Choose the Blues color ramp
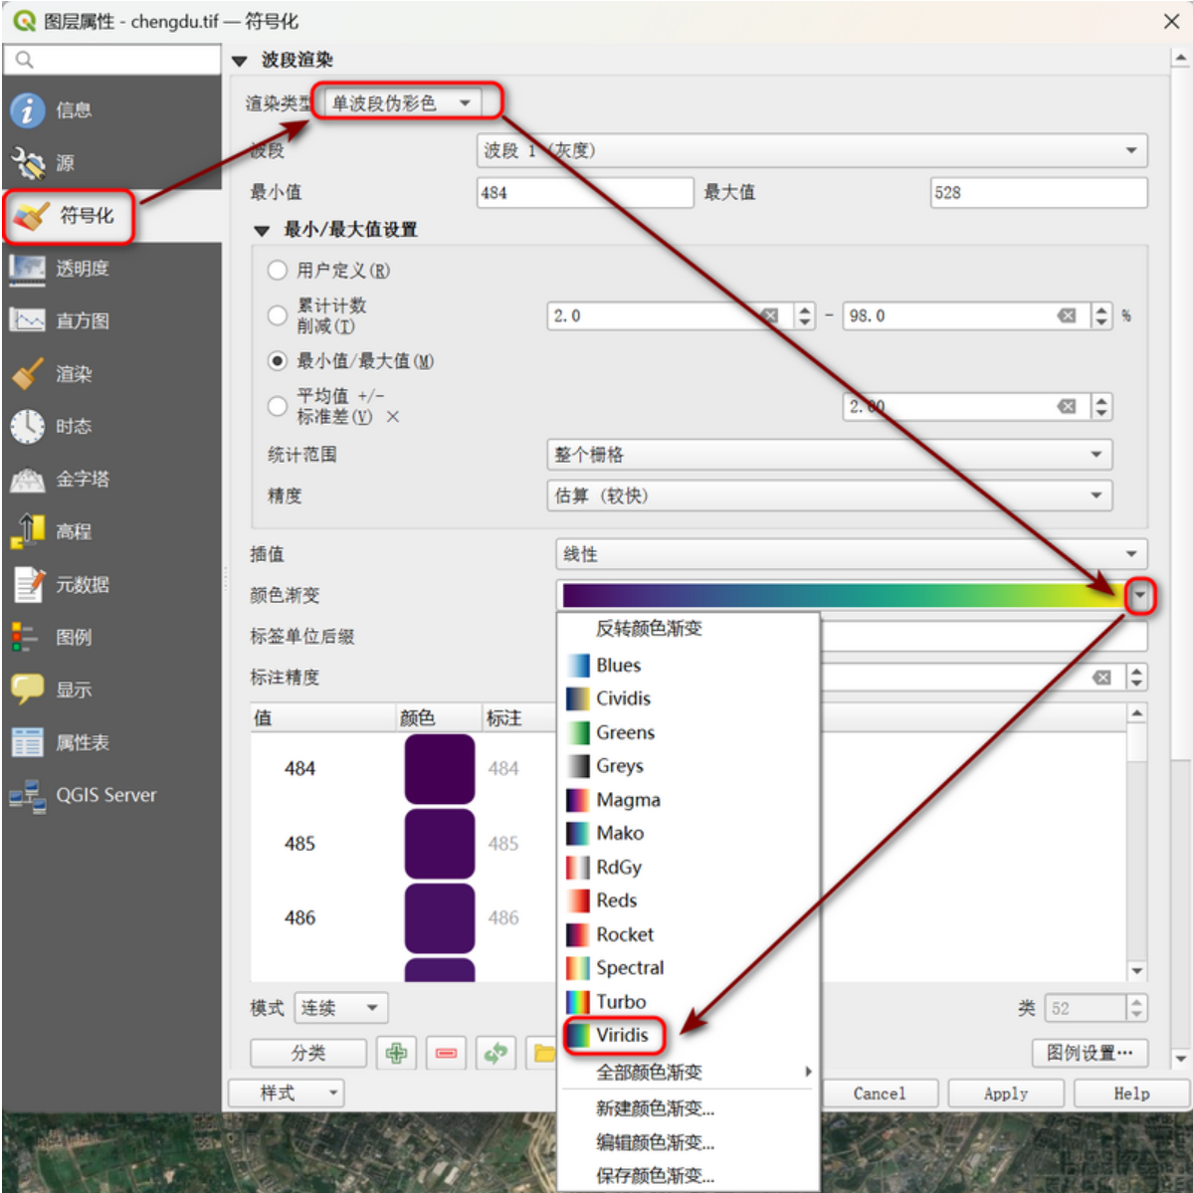This screenshot has width=1193, height=1193. click(x=689, y=665)
